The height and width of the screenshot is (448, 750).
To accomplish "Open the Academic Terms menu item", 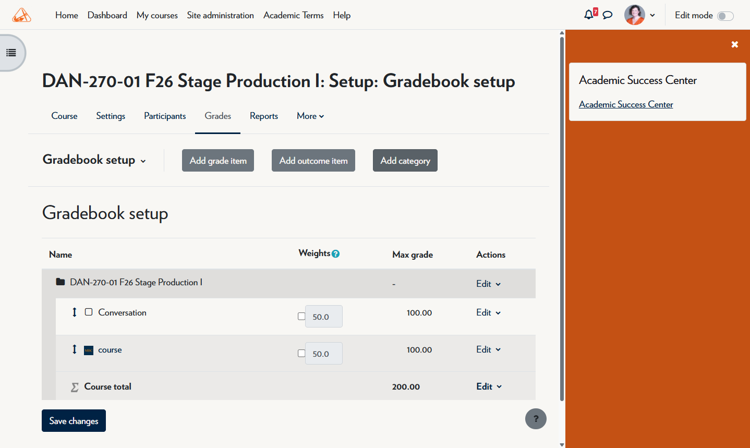I will pos(294,15).
